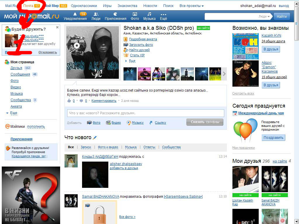Switch to the Сообщества feed tab
The height and width of the screenshot is (224, 299).
(x=171, y=147)
